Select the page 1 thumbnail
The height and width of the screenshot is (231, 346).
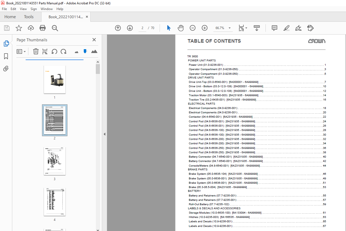click(55, 79)
